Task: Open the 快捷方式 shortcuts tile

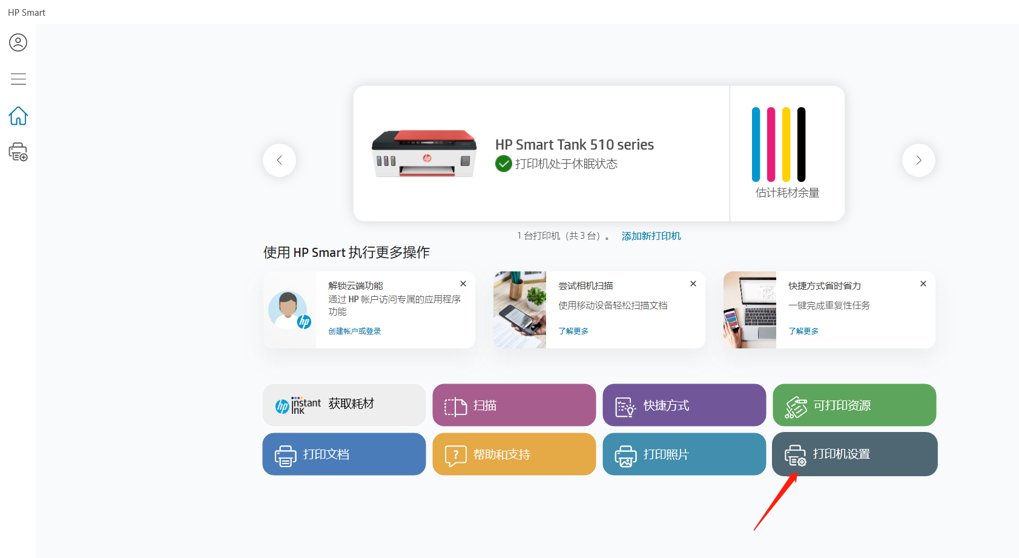Action: pyautogui.click(x=684, y=405)
